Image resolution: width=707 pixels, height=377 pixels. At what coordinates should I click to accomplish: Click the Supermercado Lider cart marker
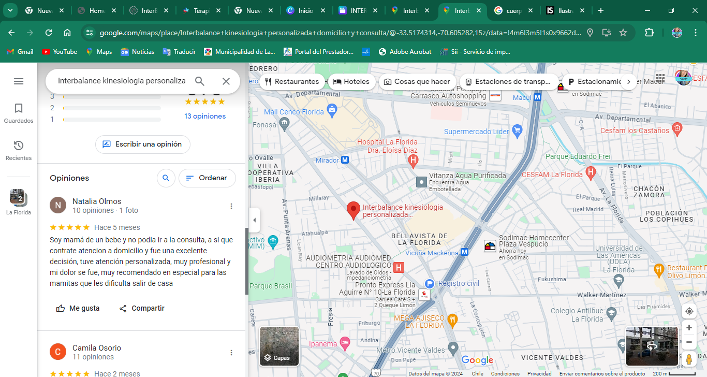coord(517,132)
